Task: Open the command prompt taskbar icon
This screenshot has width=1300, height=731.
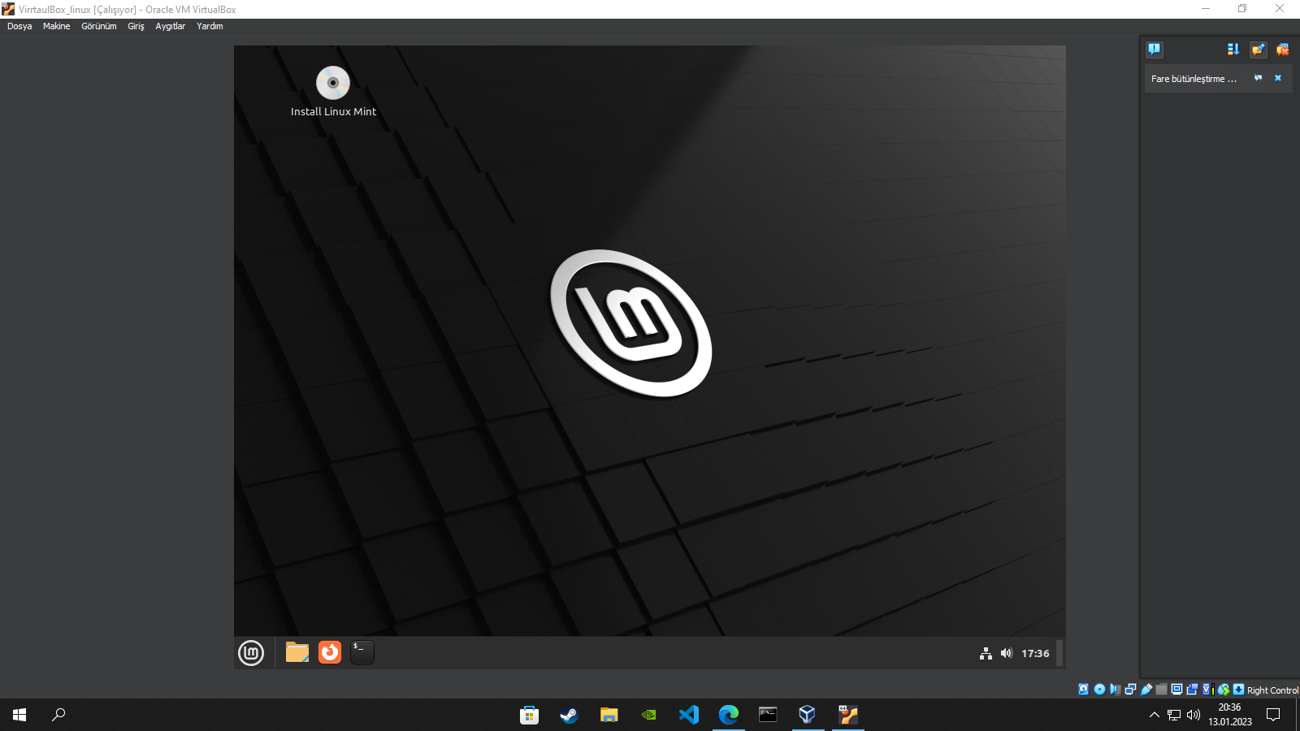Action: tap(769, 715)
